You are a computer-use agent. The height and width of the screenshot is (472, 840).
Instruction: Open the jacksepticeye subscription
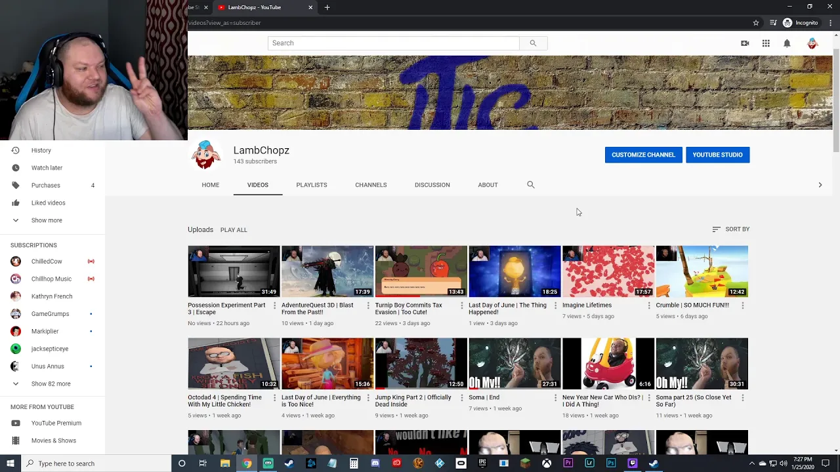(x=52, y=349)
